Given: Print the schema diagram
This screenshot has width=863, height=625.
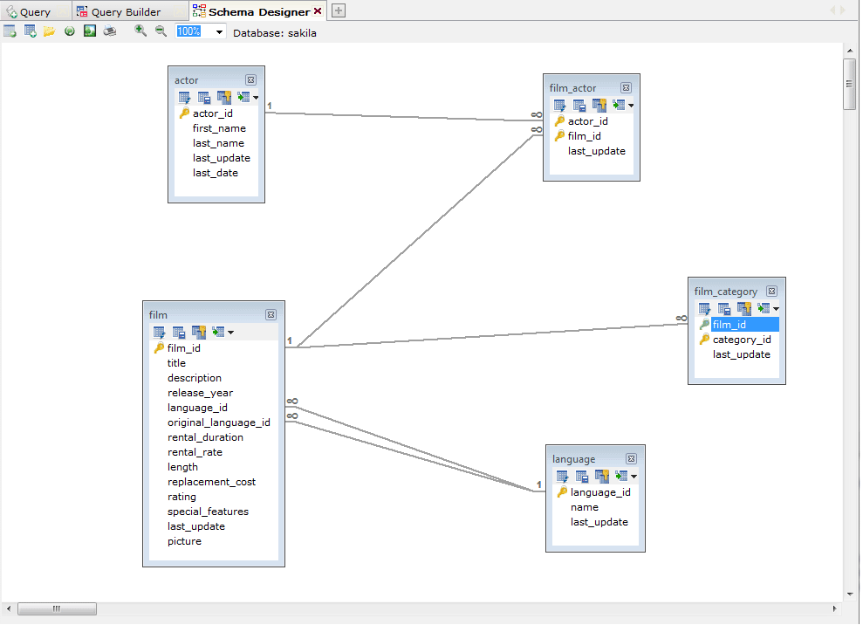Looking at the screenshot, I should click(x=108, y=31).
